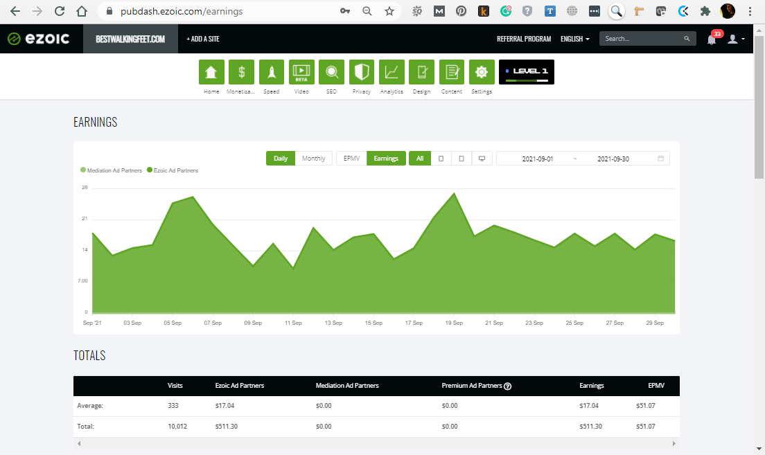Open the Analytics chart icon

(x=392, y=72)
